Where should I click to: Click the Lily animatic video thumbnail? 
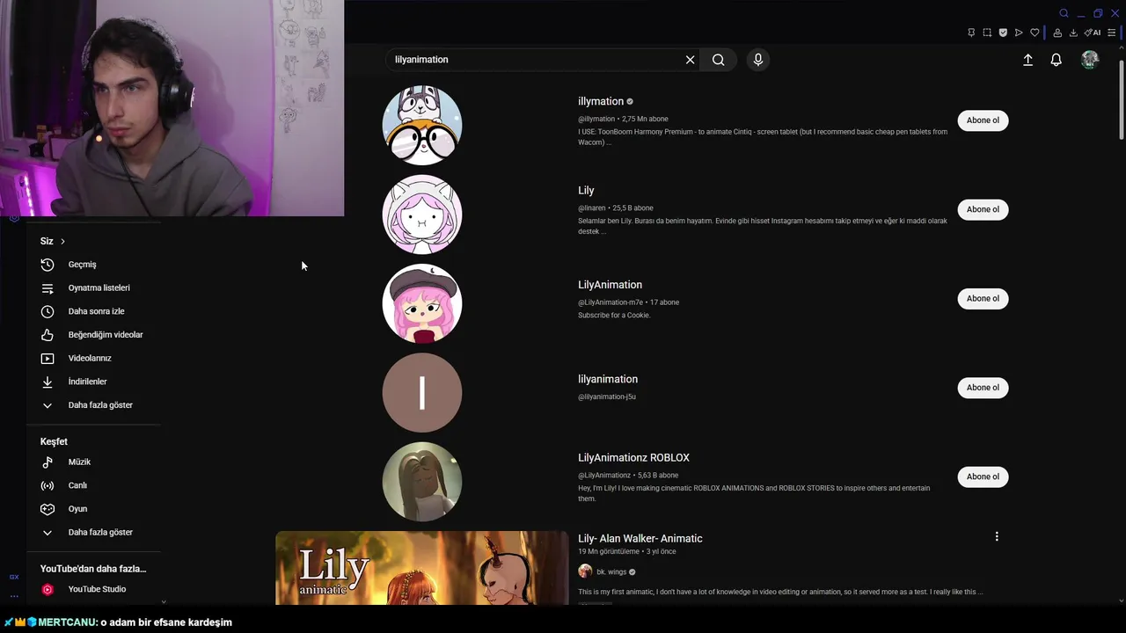click(x=422, y=568)
